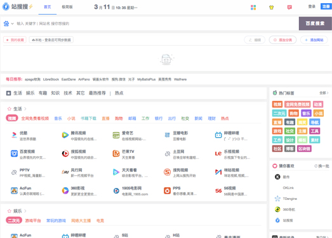Select the 游戏平台 subcategory in 娱乐

pyautogui.click(x=33, y=221)
